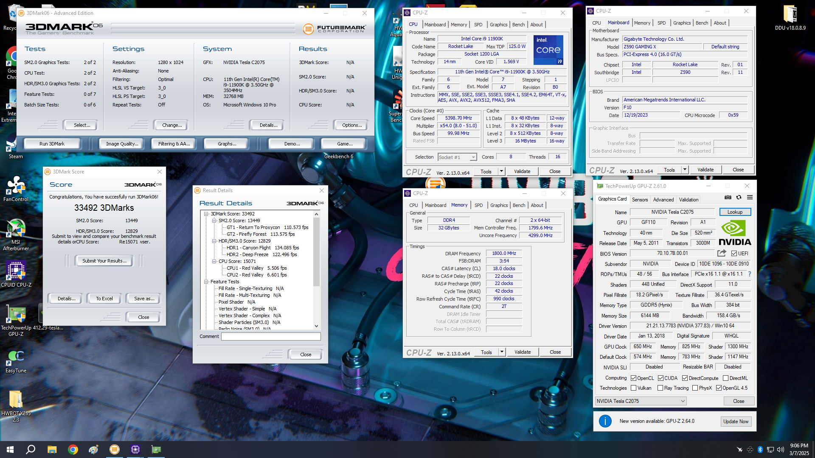The image size is (815, 458).
Task: Toggle CUDA checkbox in GPU-Z
Action: point(660,378)
